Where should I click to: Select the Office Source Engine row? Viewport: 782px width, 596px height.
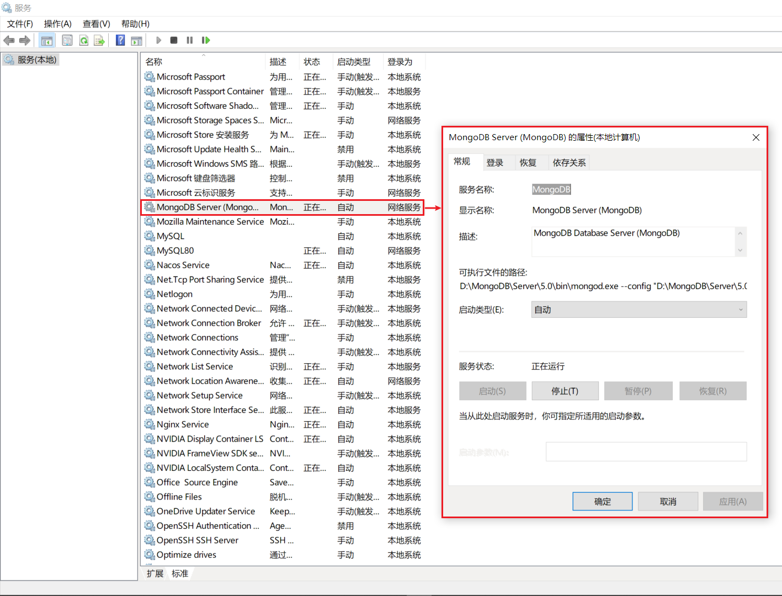283,482
